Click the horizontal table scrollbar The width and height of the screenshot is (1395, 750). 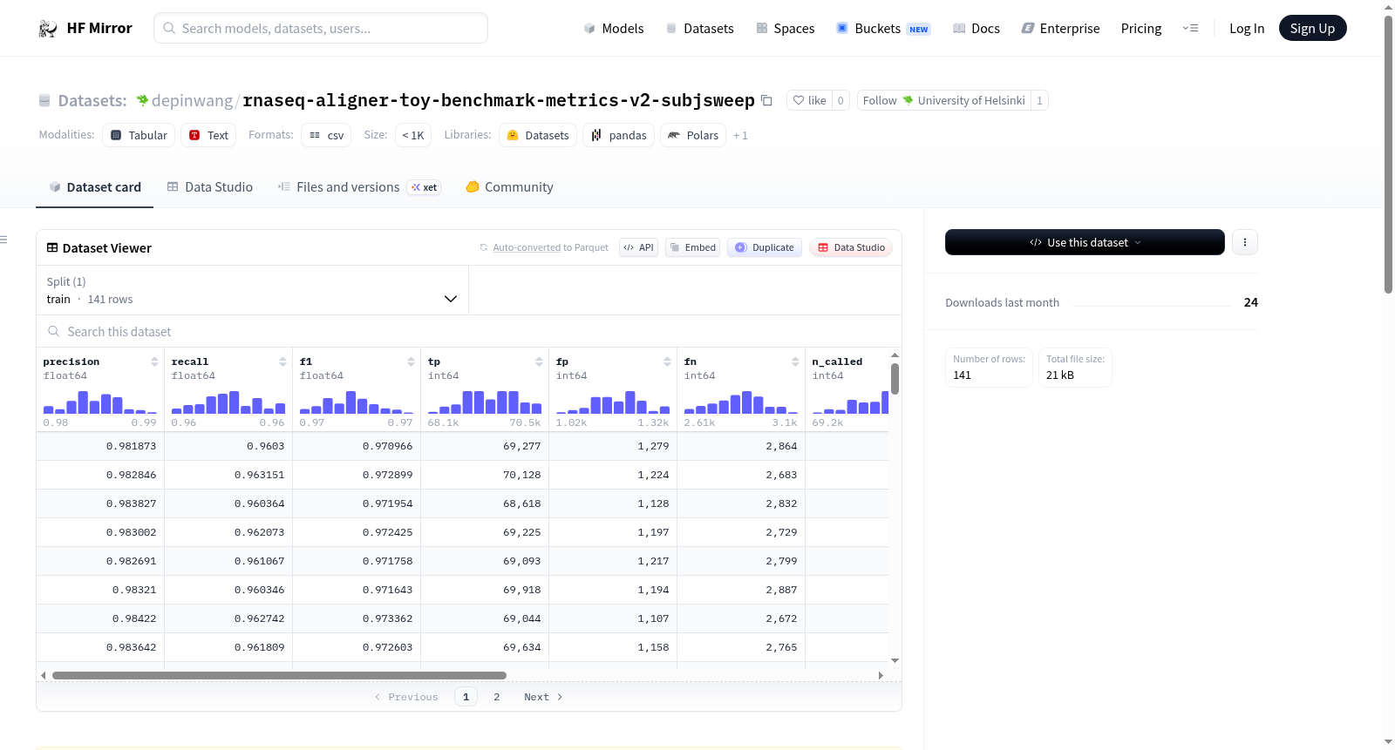click(x=279, y=675)
